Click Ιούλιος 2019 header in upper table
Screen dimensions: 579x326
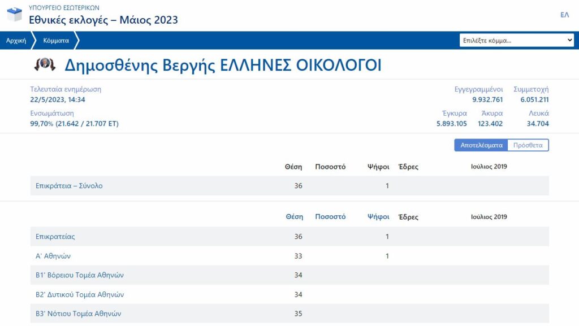tap(489, 166)
